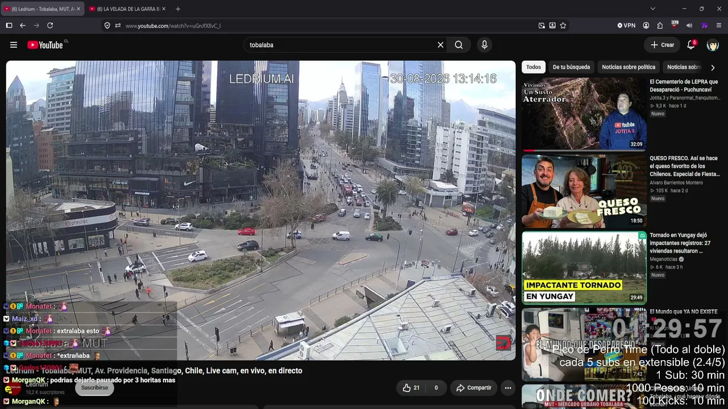This screenshot has width=728, height=409.
Task: Close the Ledrium - Tobalaba tab
Action: coord(78,9)
